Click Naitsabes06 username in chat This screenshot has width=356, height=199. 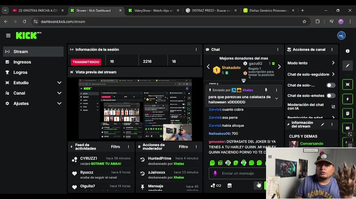tap(219, 133)
